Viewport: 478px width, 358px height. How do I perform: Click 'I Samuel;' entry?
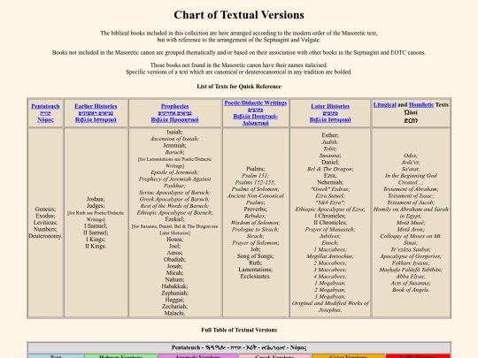tap(96, 226)
